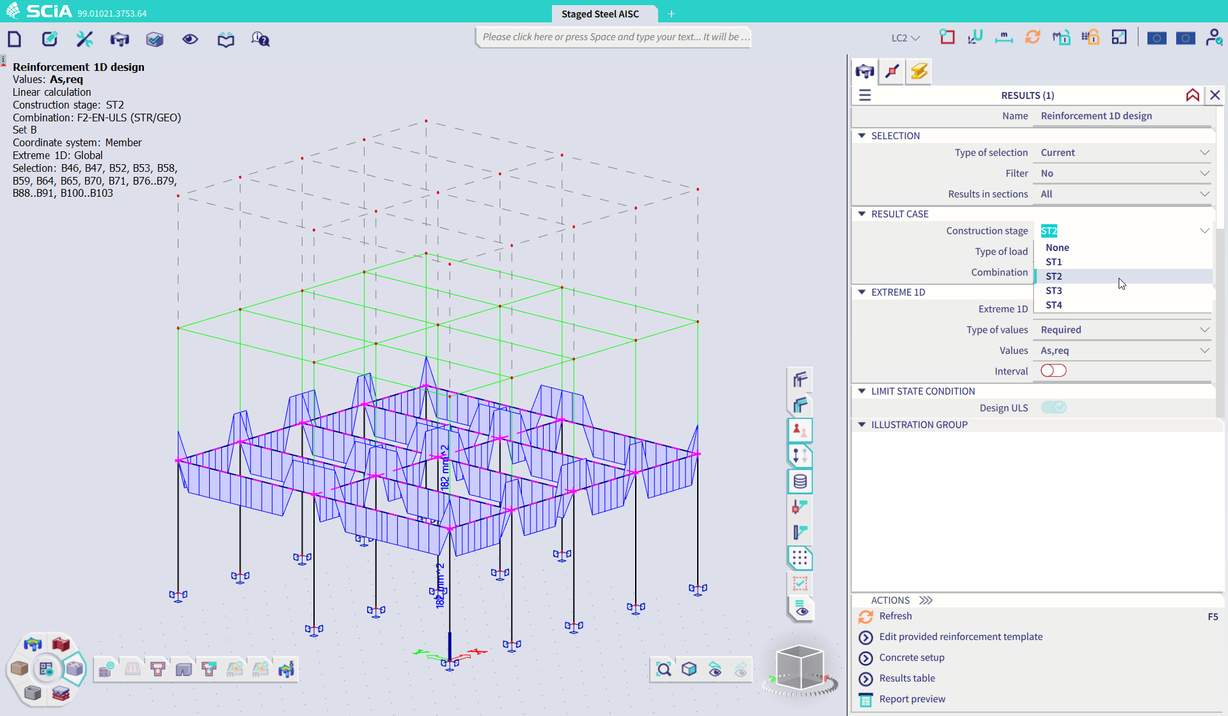The height and width of the screenshot is (716, 1228).
Task: Click the zoom magnifier icon in the viewport toolbar
Action: pyautogui.click(x=664, y=669)
